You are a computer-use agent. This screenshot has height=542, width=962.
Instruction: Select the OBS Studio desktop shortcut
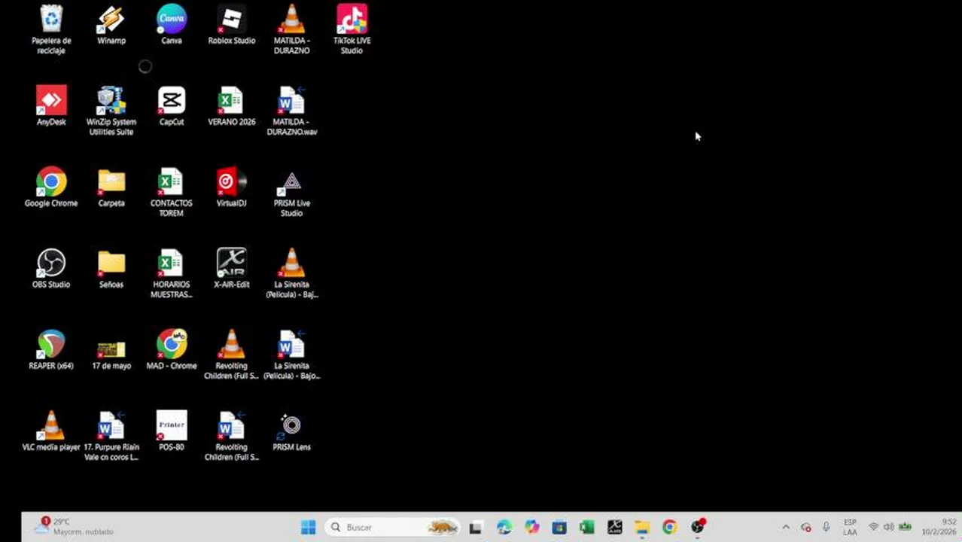pos(51,269)
